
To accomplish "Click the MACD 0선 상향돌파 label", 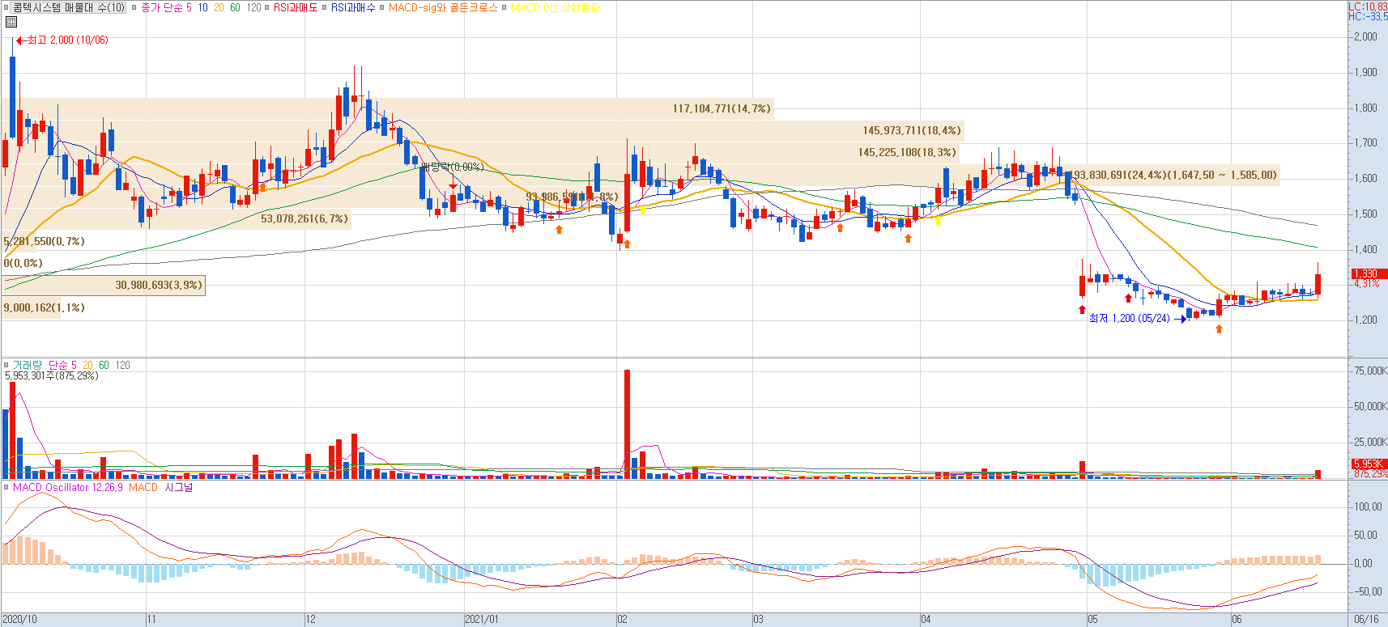I will (556, 7).
